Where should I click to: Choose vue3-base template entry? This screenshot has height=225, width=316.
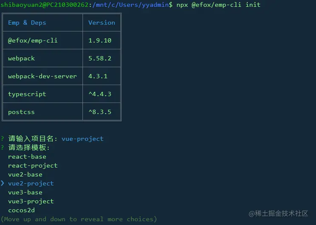(25, 192)
